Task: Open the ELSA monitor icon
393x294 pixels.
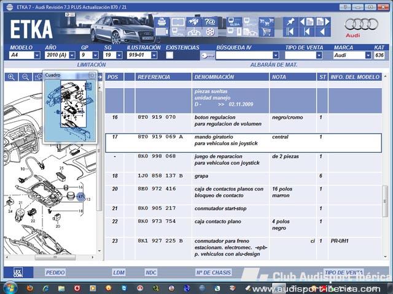Action: click(x=235, y=22)
